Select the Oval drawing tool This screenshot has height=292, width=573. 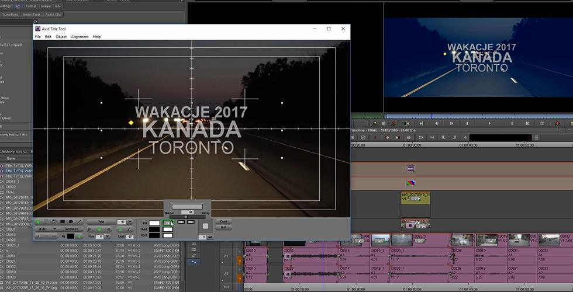pyautogui.click(x=71, y=221)
